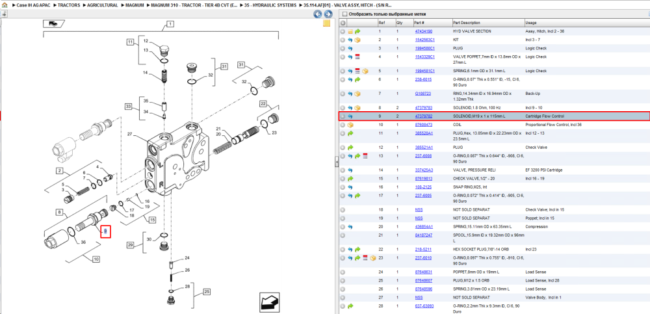Click the assembly symbol at diagram top-left
The width and height of the screenshot is (650, 314).
(x=53, y=23)
